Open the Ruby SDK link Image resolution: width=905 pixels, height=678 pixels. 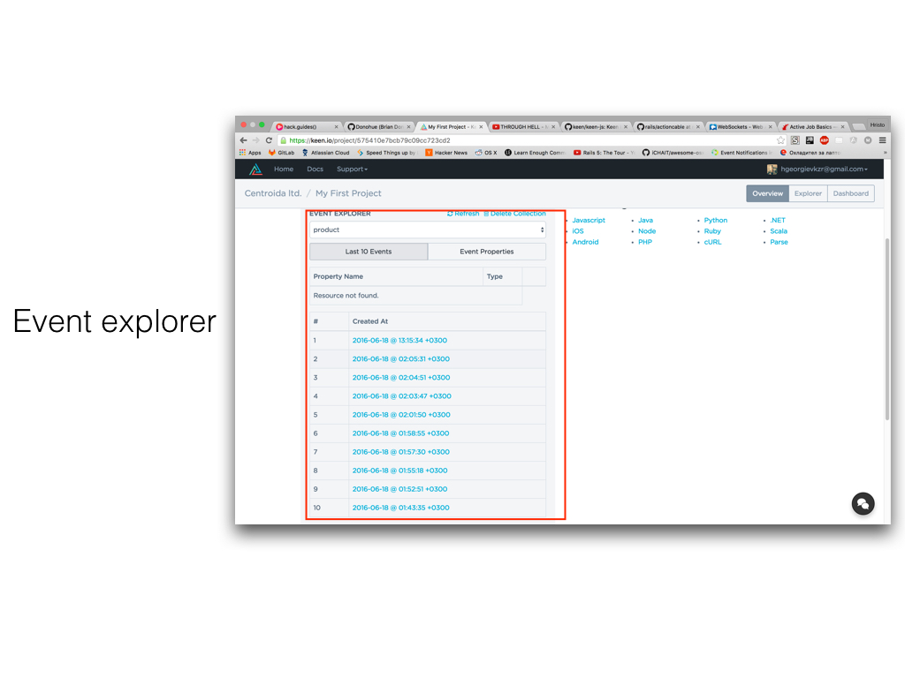tap(712, 231)
